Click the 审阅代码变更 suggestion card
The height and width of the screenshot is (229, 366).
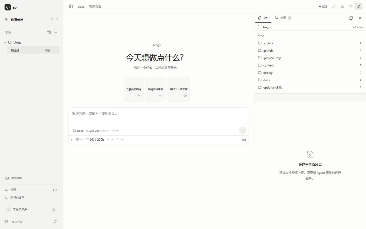[155, 89]
